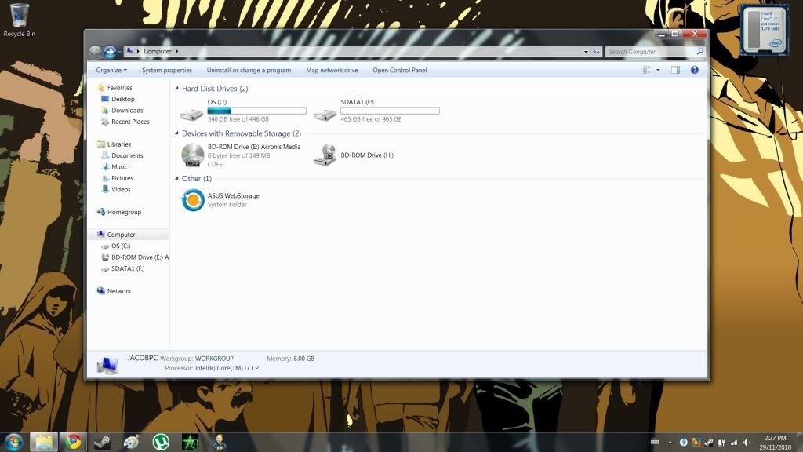Click the Forward navigation arrow
Screen dimensions: 803x452
pyautogui.click(x=110, y=51)
